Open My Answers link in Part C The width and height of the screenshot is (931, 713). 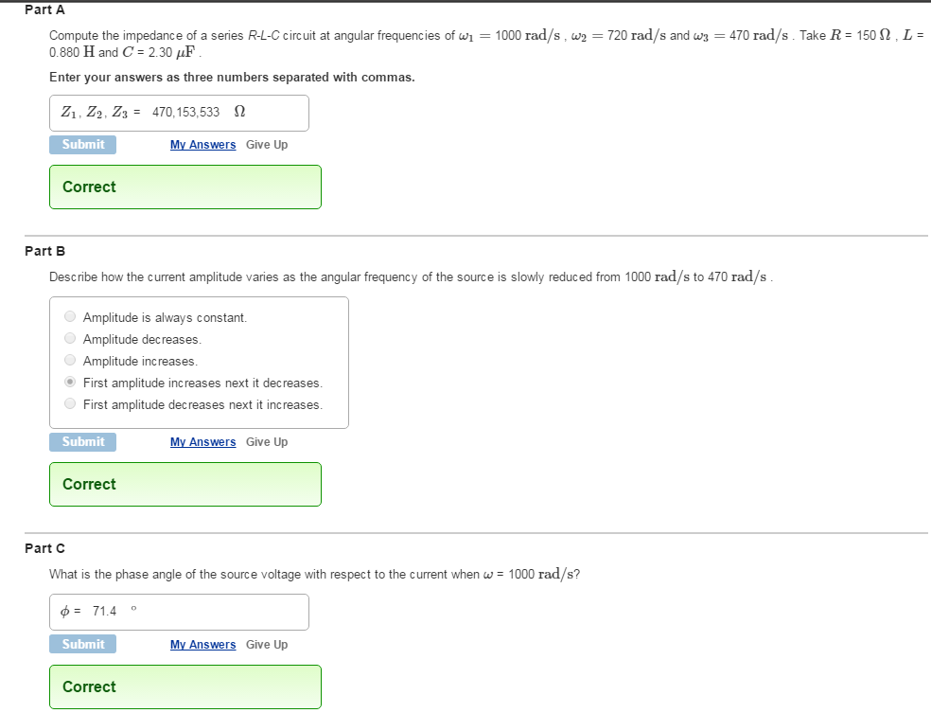[x=202, y=645]
